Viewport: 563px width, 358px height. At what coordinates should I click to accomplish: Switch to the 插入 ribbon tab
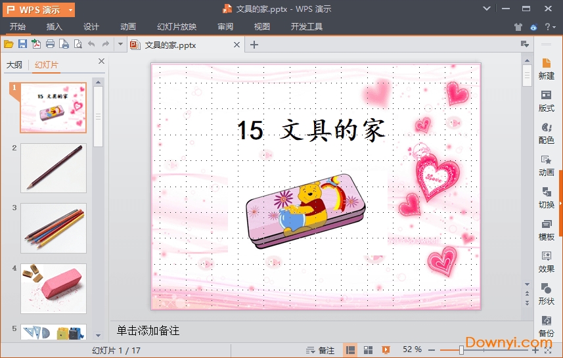(x=55, y=26)
